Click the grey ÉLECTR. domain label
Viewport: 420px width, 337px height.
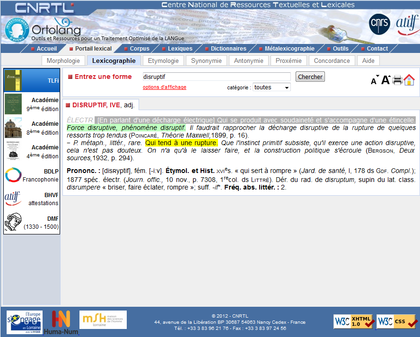coord(80,120)
